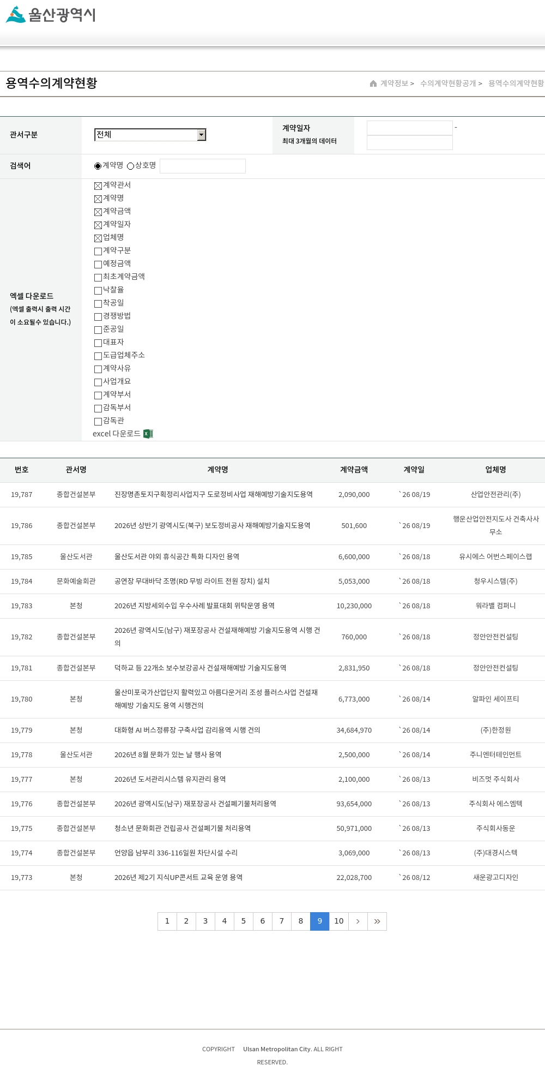This screenshot has height=1084, width=545.
Task: Click the start contract date field
Action: pos(410,128)
